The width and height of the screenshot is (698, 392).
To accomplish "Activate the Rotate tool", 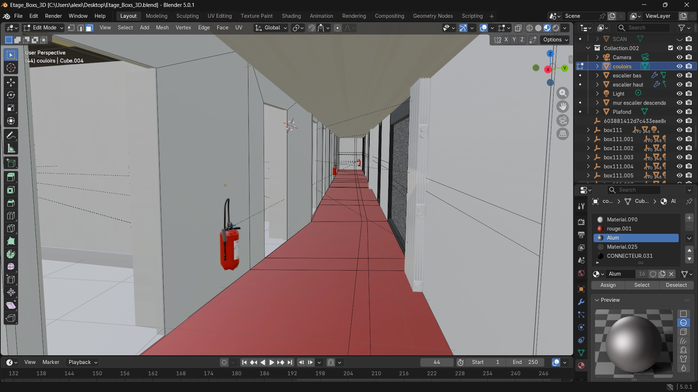I will tap(11, 95).
